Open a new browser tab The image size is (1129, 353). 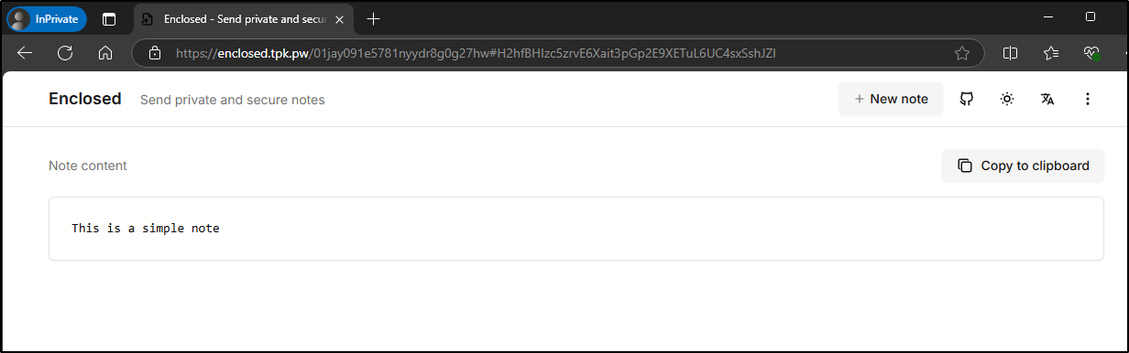click(x=373, y=18)
